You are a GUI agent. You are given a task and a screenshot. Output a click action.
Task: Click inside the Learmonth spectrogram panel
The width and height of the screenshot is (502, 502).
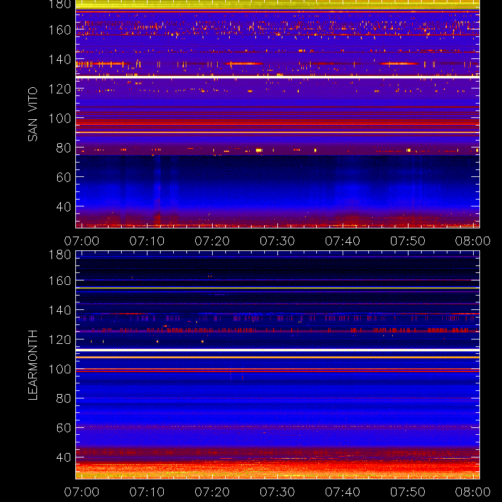coord(277,365)
